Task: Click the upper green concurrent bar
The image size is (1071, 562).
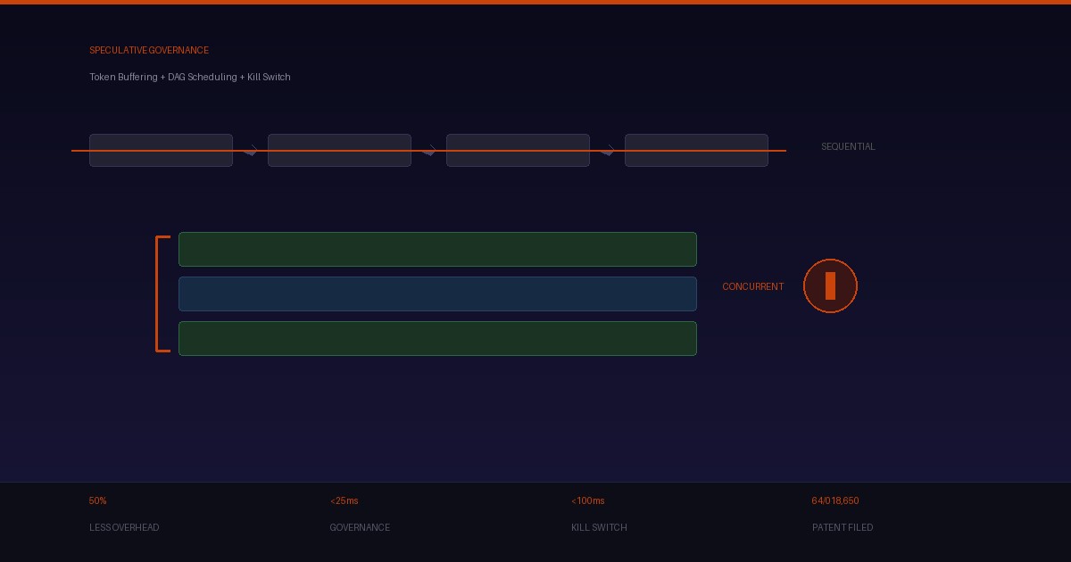Action: pos(437,249)
